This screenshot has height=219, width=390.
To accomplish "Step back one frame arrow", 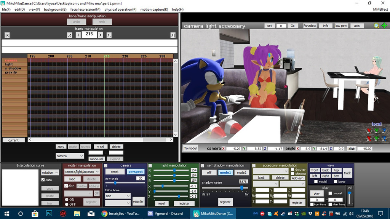I will point(78,35).
